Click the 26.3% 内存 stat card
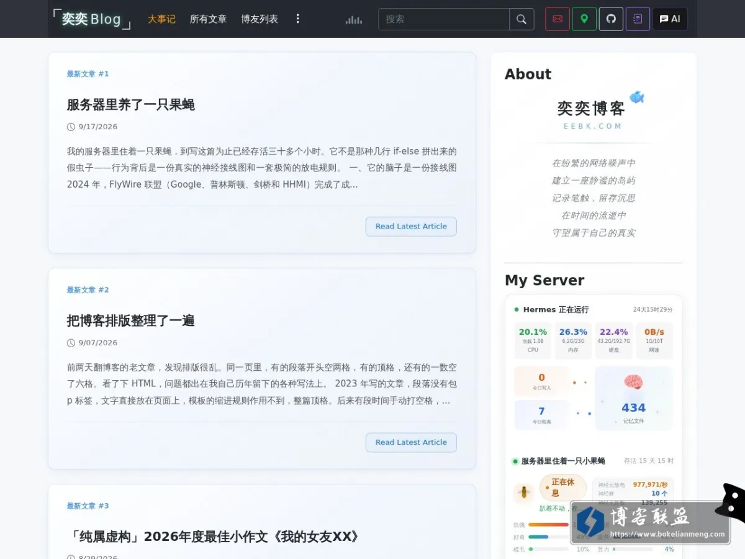The width and height of the screenshot is (745, 559). pos(573,340)
